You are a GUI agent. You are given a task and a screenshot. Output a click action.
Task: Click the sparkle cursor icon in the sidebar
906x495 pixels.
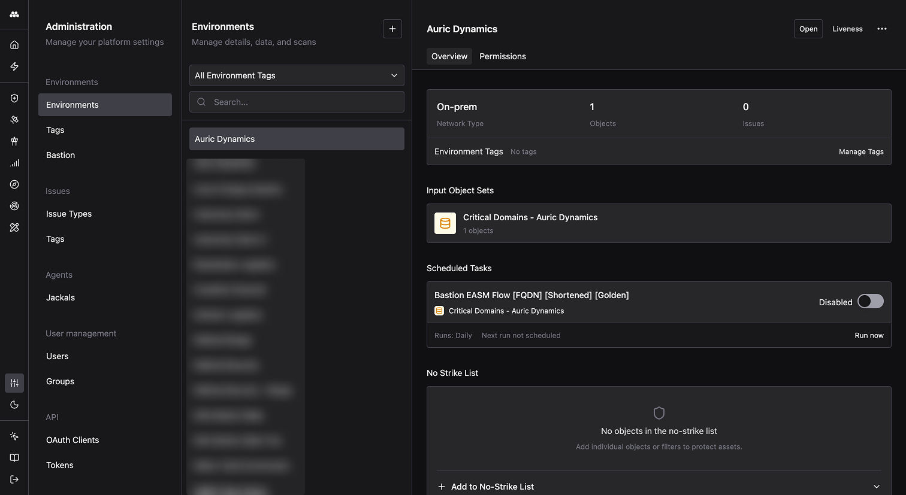pyautogui.click(x=14, y=436)
